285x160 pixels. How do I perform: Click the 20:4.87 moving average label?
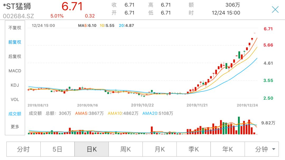(x=126, y=26)
